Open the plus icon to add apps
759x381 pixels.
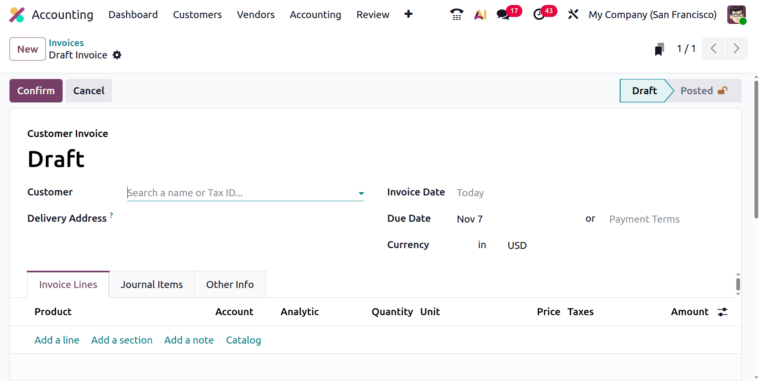point(408,14)
